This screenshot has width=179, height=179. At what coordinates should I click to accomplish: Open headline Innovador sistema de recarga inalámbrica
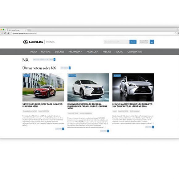point(87,106)
